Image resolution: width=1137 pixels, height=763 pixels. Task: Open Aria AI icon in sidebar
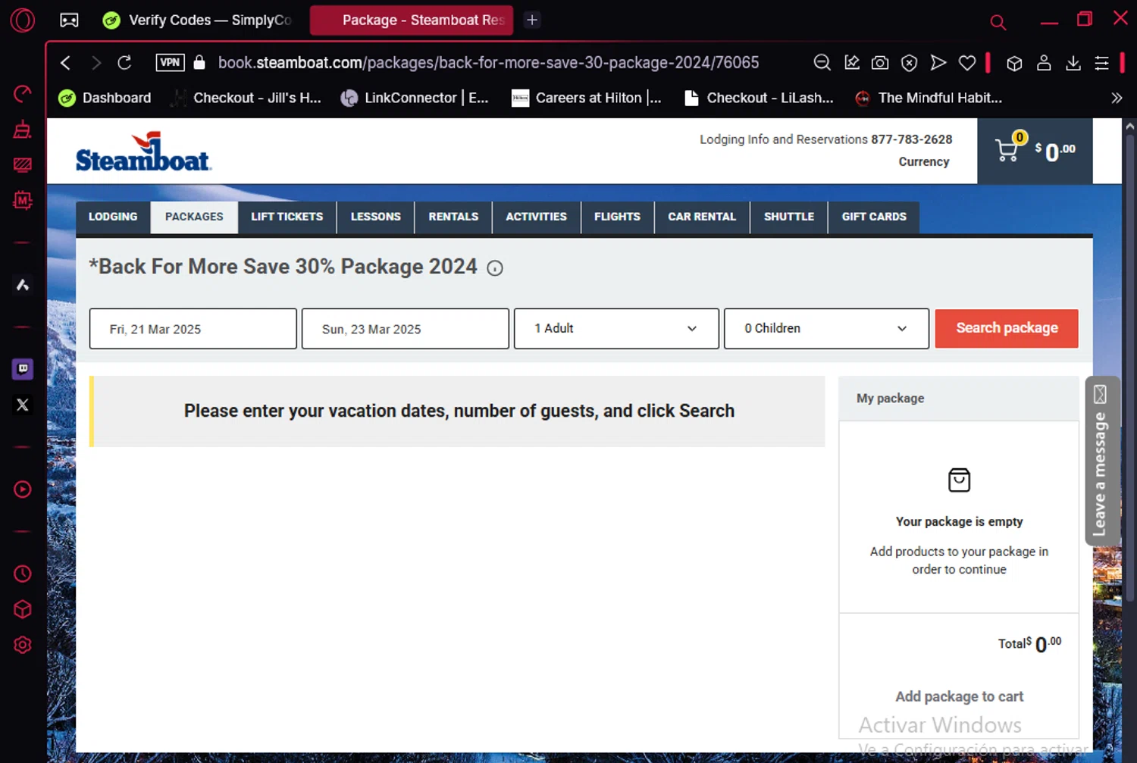(23, 285)
